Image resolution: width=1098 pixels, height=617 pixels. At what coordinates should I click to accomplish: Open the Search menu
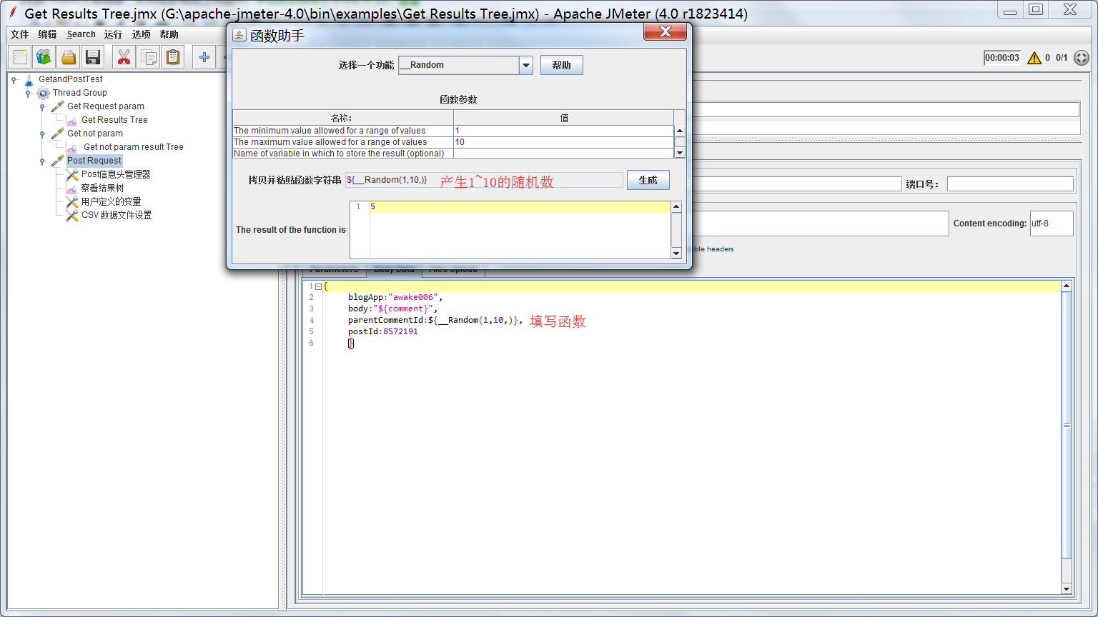pyautogui.click(x=81, y=34)
